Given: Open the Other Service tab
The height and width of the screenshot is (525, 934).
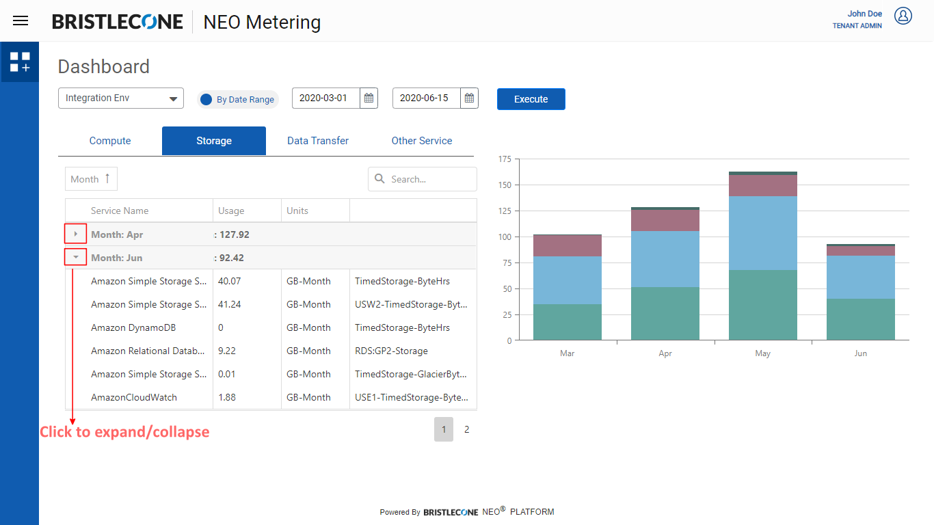Looking at the screenshot, I should pyautogui.click(x=422, y=141).
